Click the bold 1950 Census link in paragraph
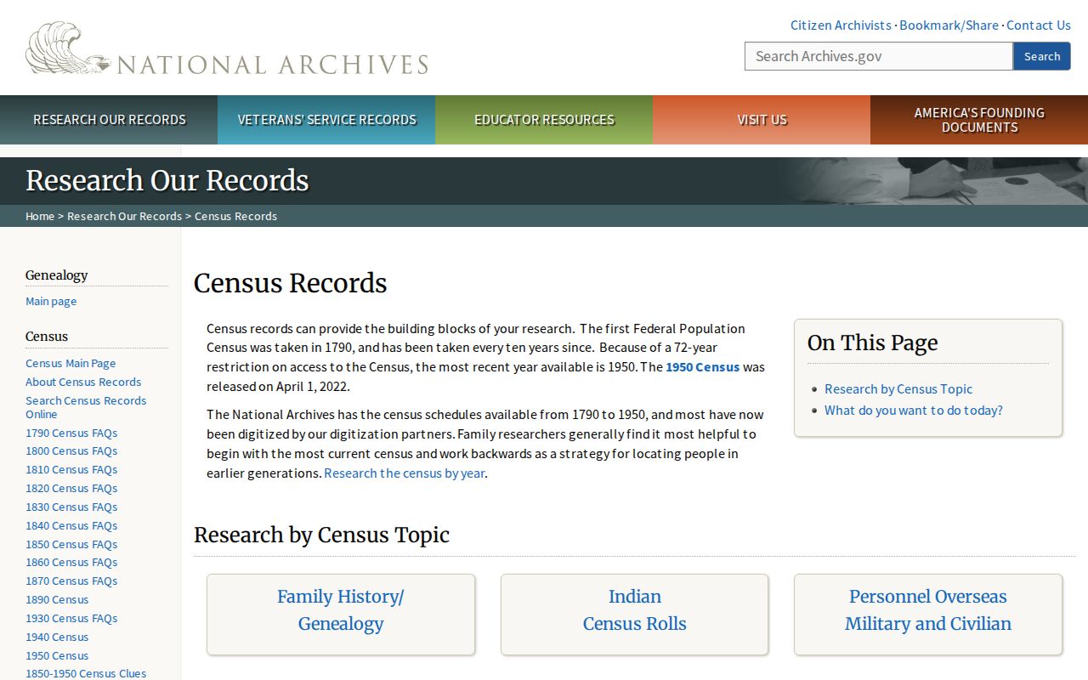1088x680 pixels. tap(703, 367)
